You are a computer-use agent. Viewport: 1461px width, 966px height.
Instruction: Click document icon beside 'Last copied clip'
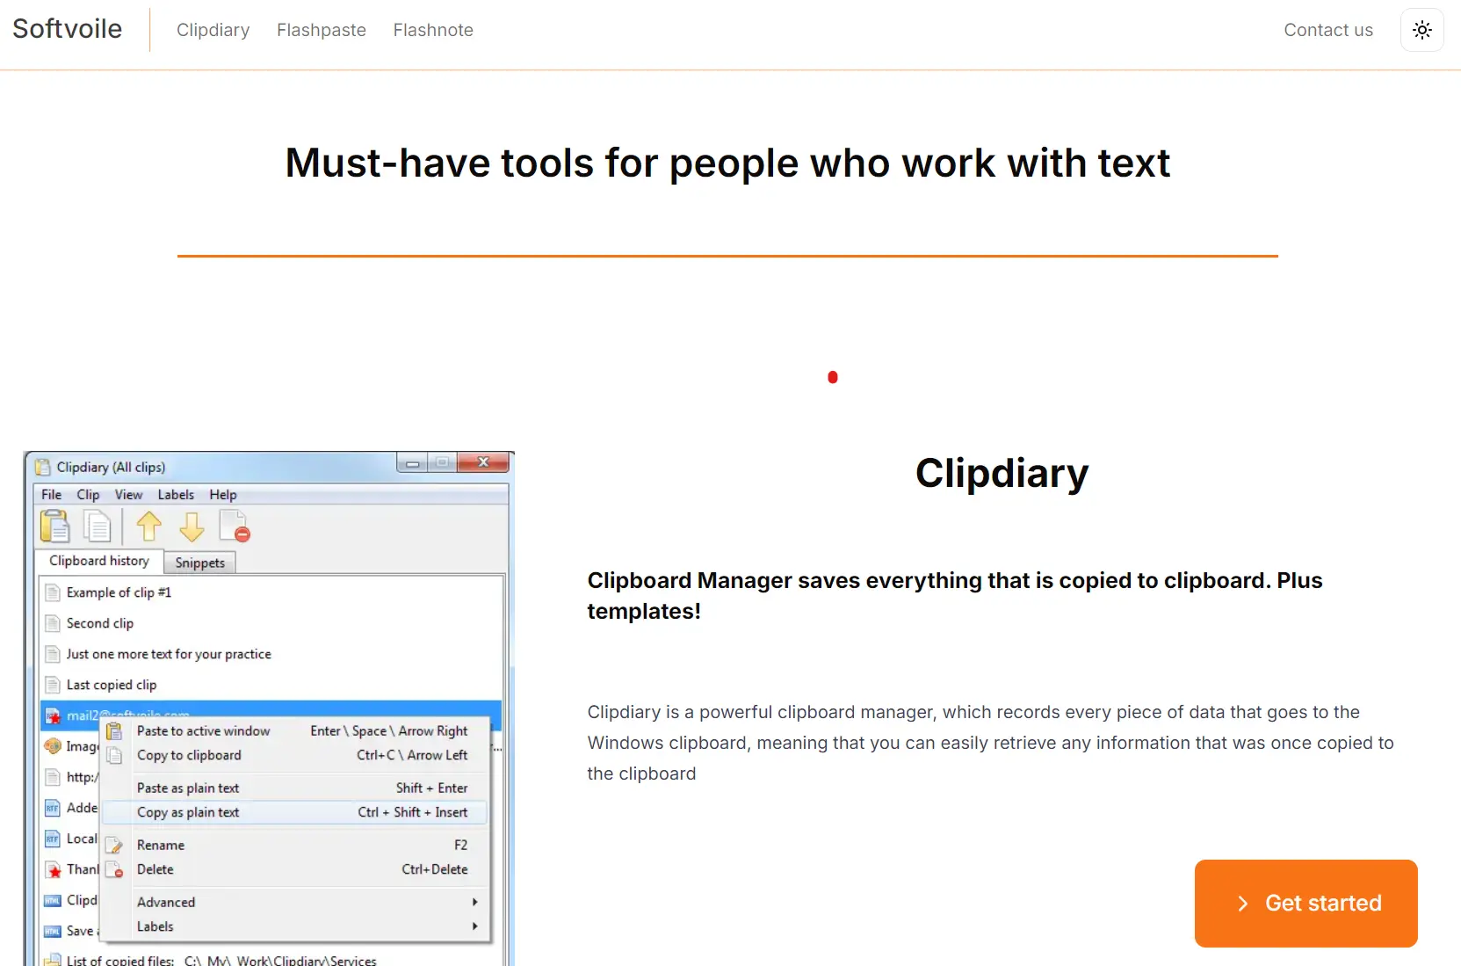coord(53,685)
